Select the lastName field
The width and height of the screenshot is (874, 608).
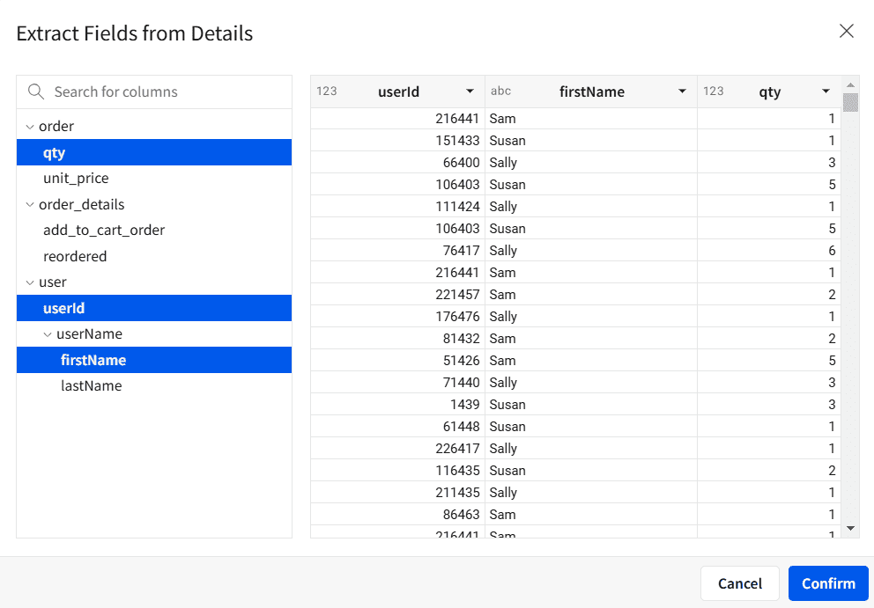coord(91,386)
